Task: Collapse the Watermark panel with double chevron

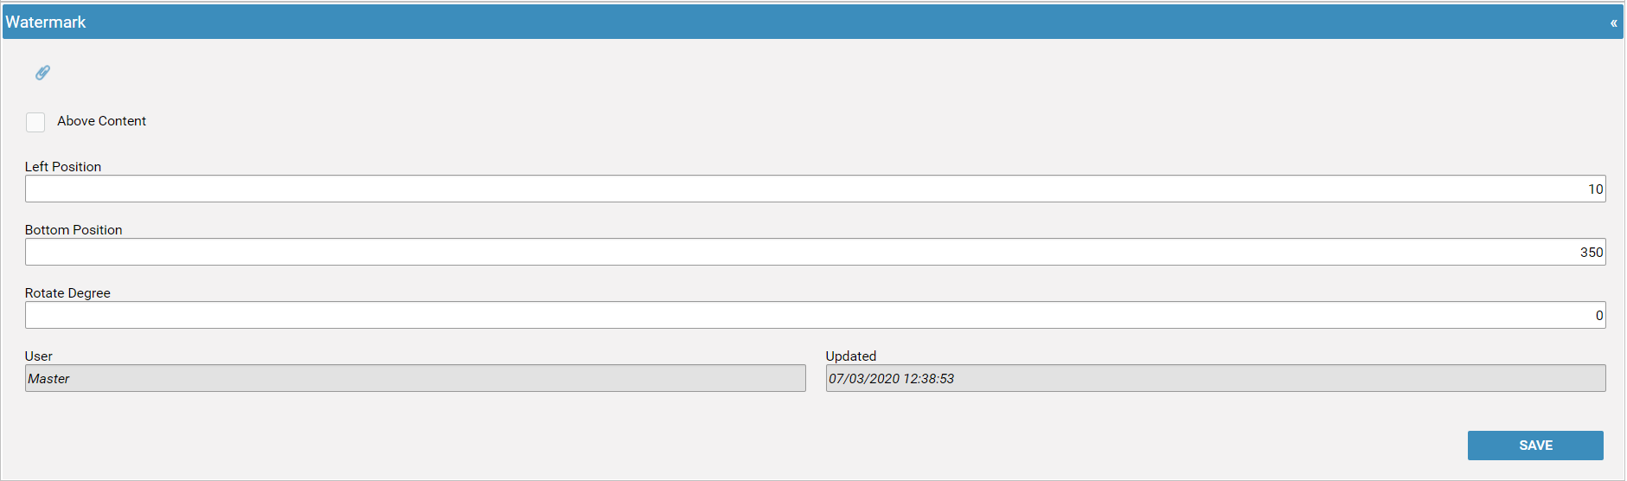Action: [1613, 22]
